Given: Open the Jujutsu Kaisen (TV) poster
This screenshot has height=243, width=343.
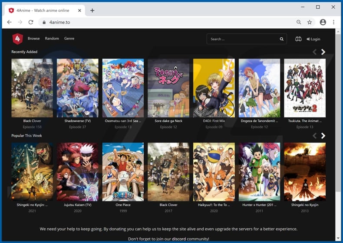Looking at the screenshot, I should (x=78, y=172).
